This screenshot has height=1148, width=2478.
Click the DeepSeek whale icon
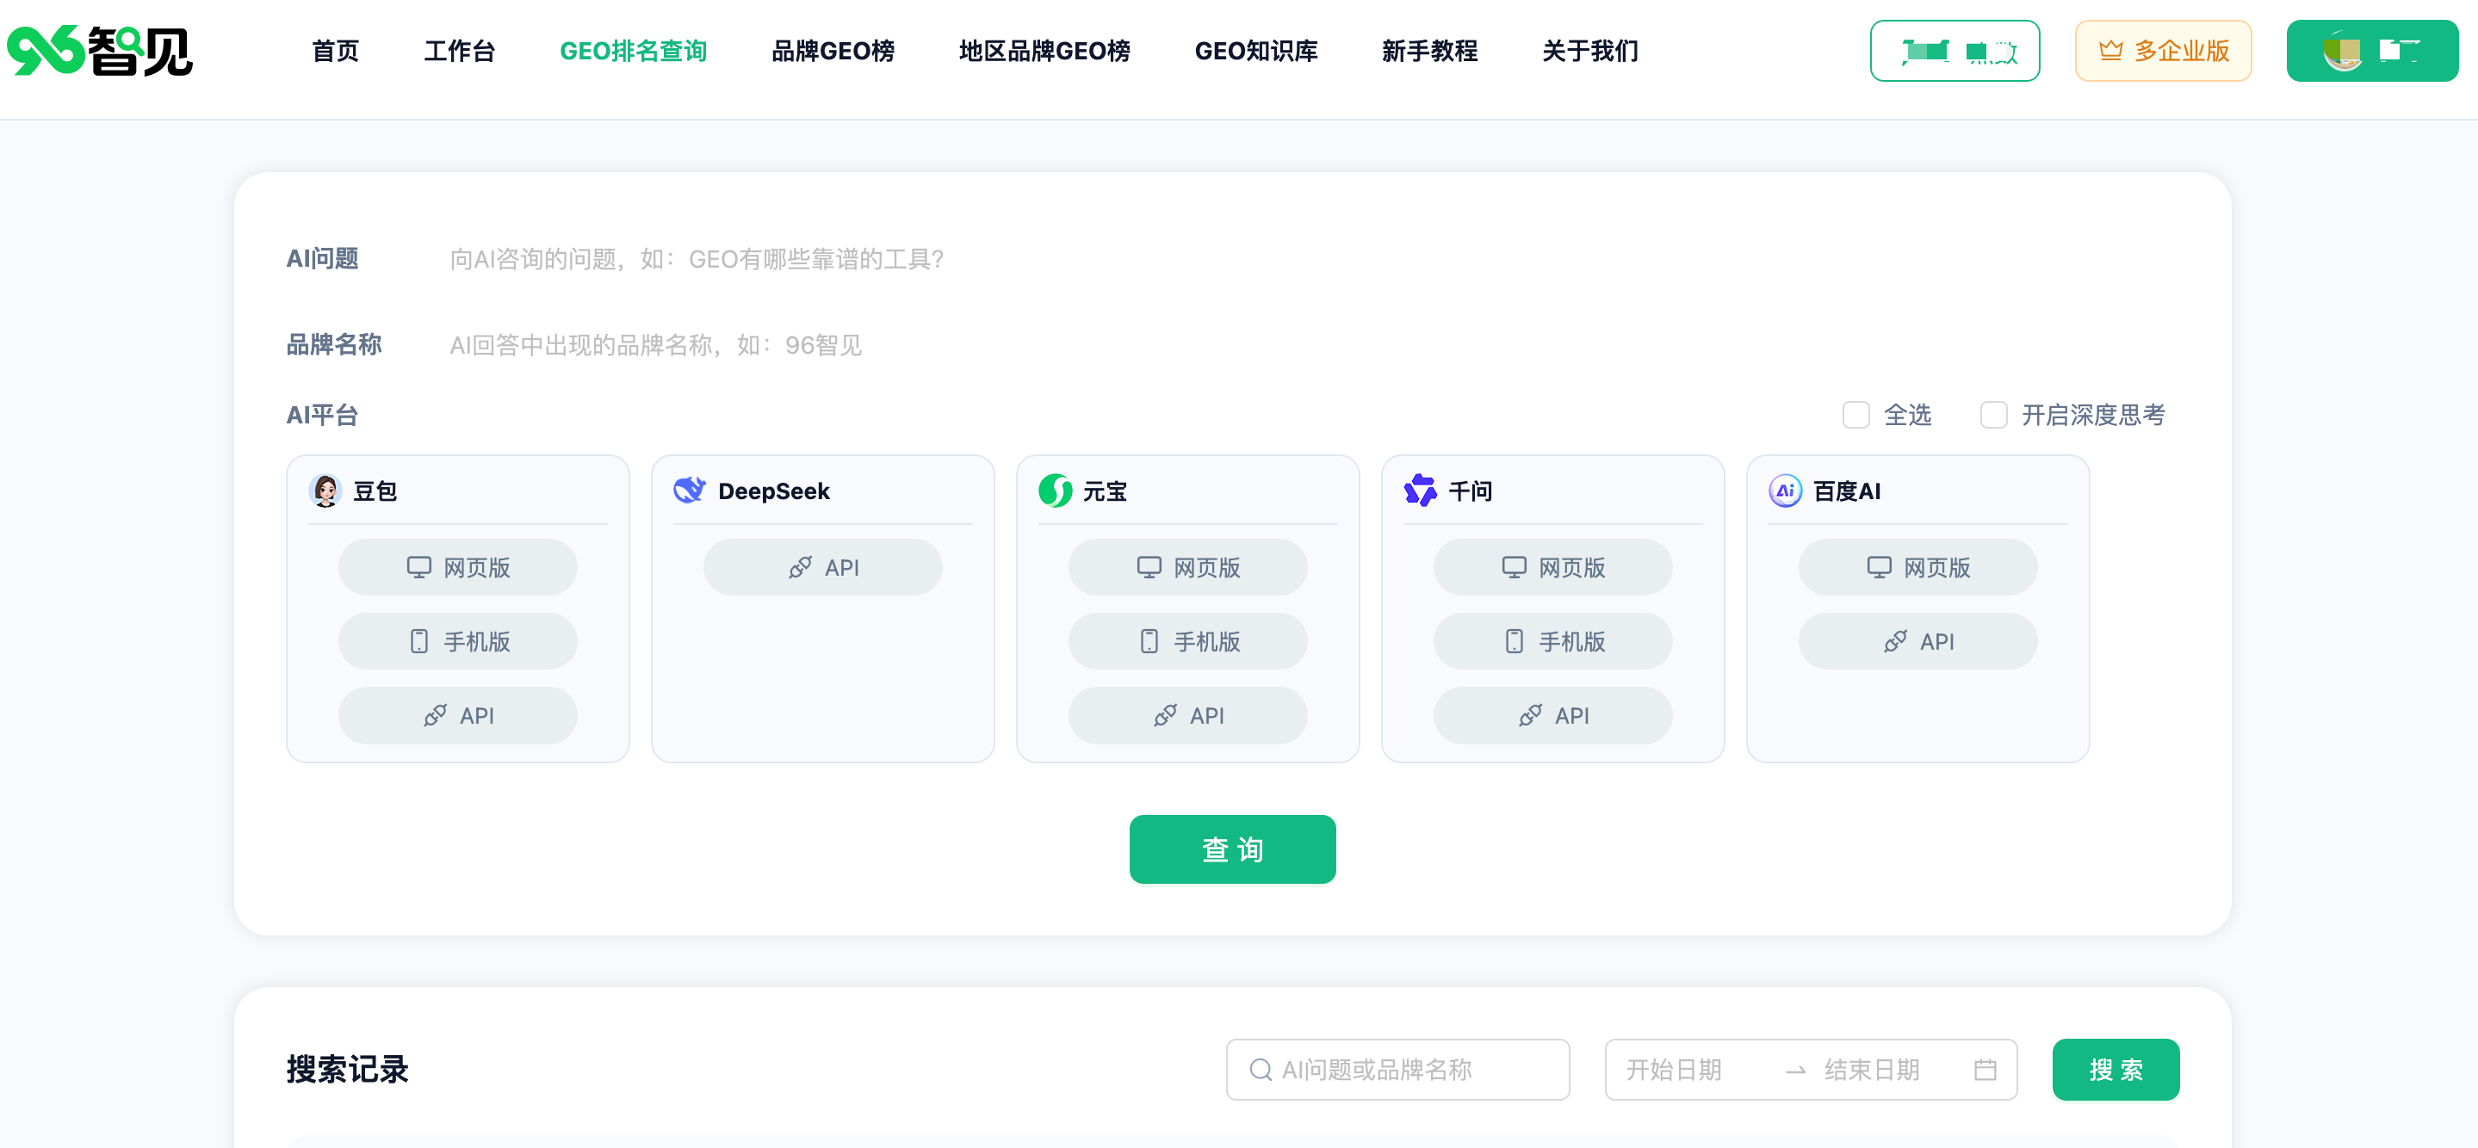(x=690, y=491)
